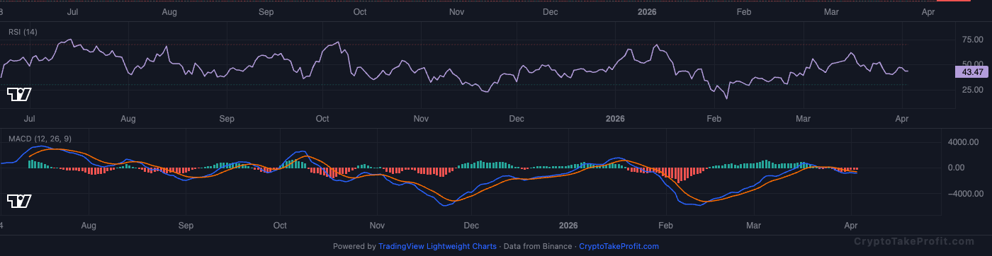Screen dimensions: 992x256
Task: Click the Mar label on price chart time axis
Action: coord(831,12)
